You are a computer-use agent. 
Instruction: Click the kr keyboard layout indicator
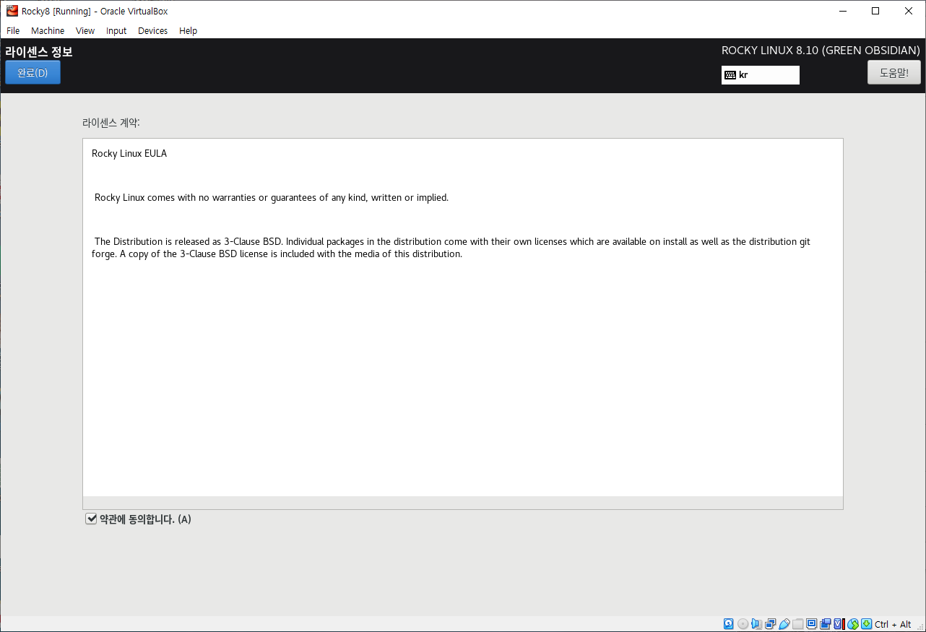(760, 74)
